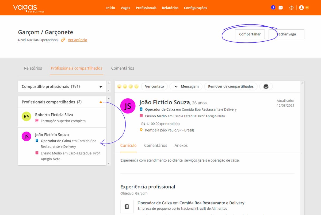
Task: Click the user profile avatar icon
Action: 301,8
